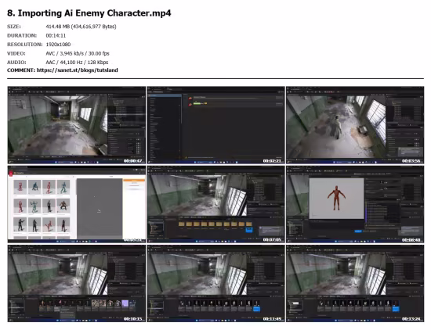Select the video info 'AVC / 3,945 kb/s / 30.00 fps'
This screenshot has height=330, width=431.
tap(78, 53)
